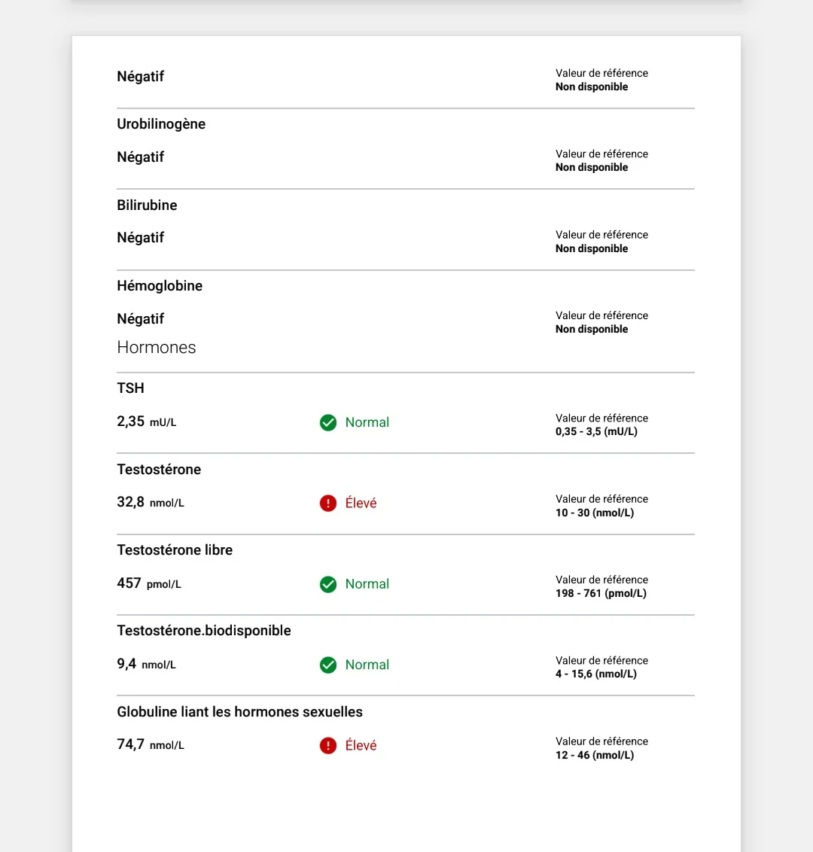Click green check icon for Testostérone libre
This screenshot has width=813, height=852.
tap(328, 584)
